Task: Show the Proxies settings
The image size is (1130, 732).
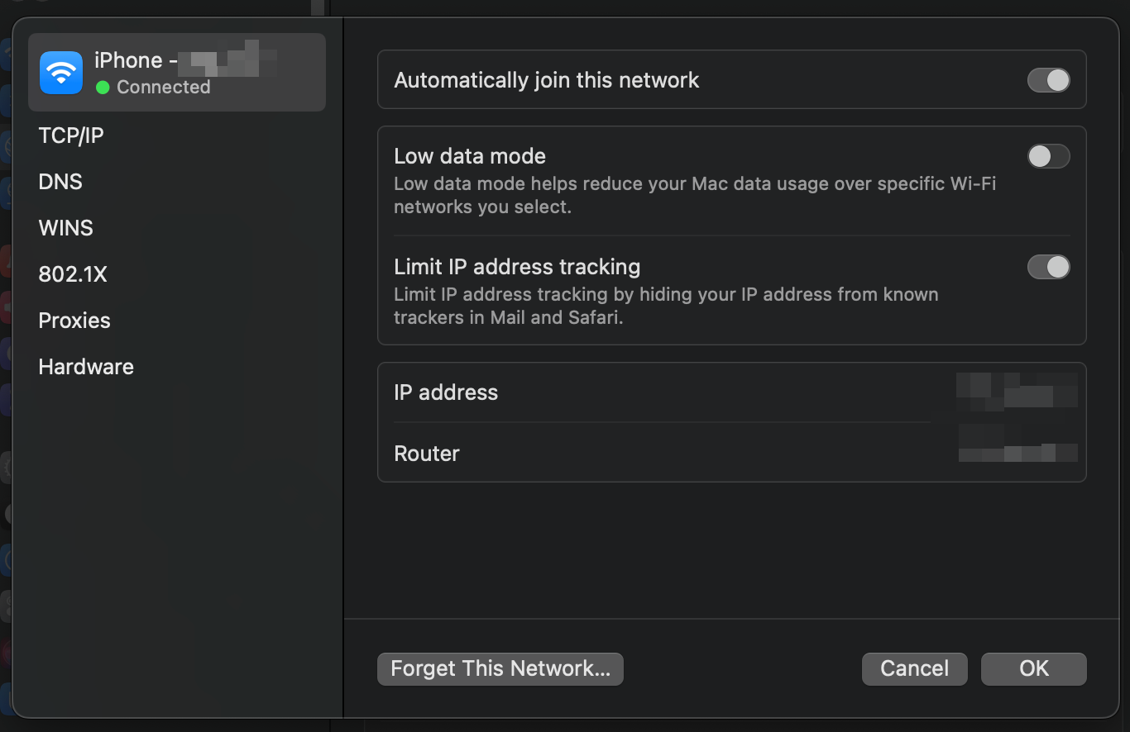Action: coord(74,321)
